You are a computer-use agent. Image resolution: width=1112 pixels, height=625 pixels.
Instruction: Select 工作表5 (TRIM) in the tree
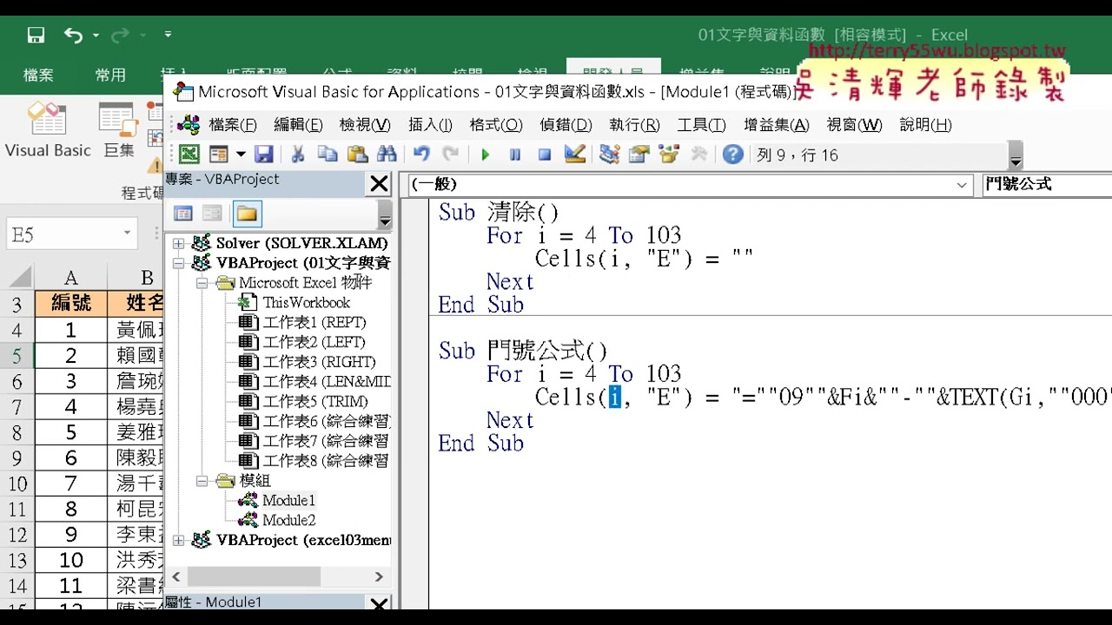point(315,401)
